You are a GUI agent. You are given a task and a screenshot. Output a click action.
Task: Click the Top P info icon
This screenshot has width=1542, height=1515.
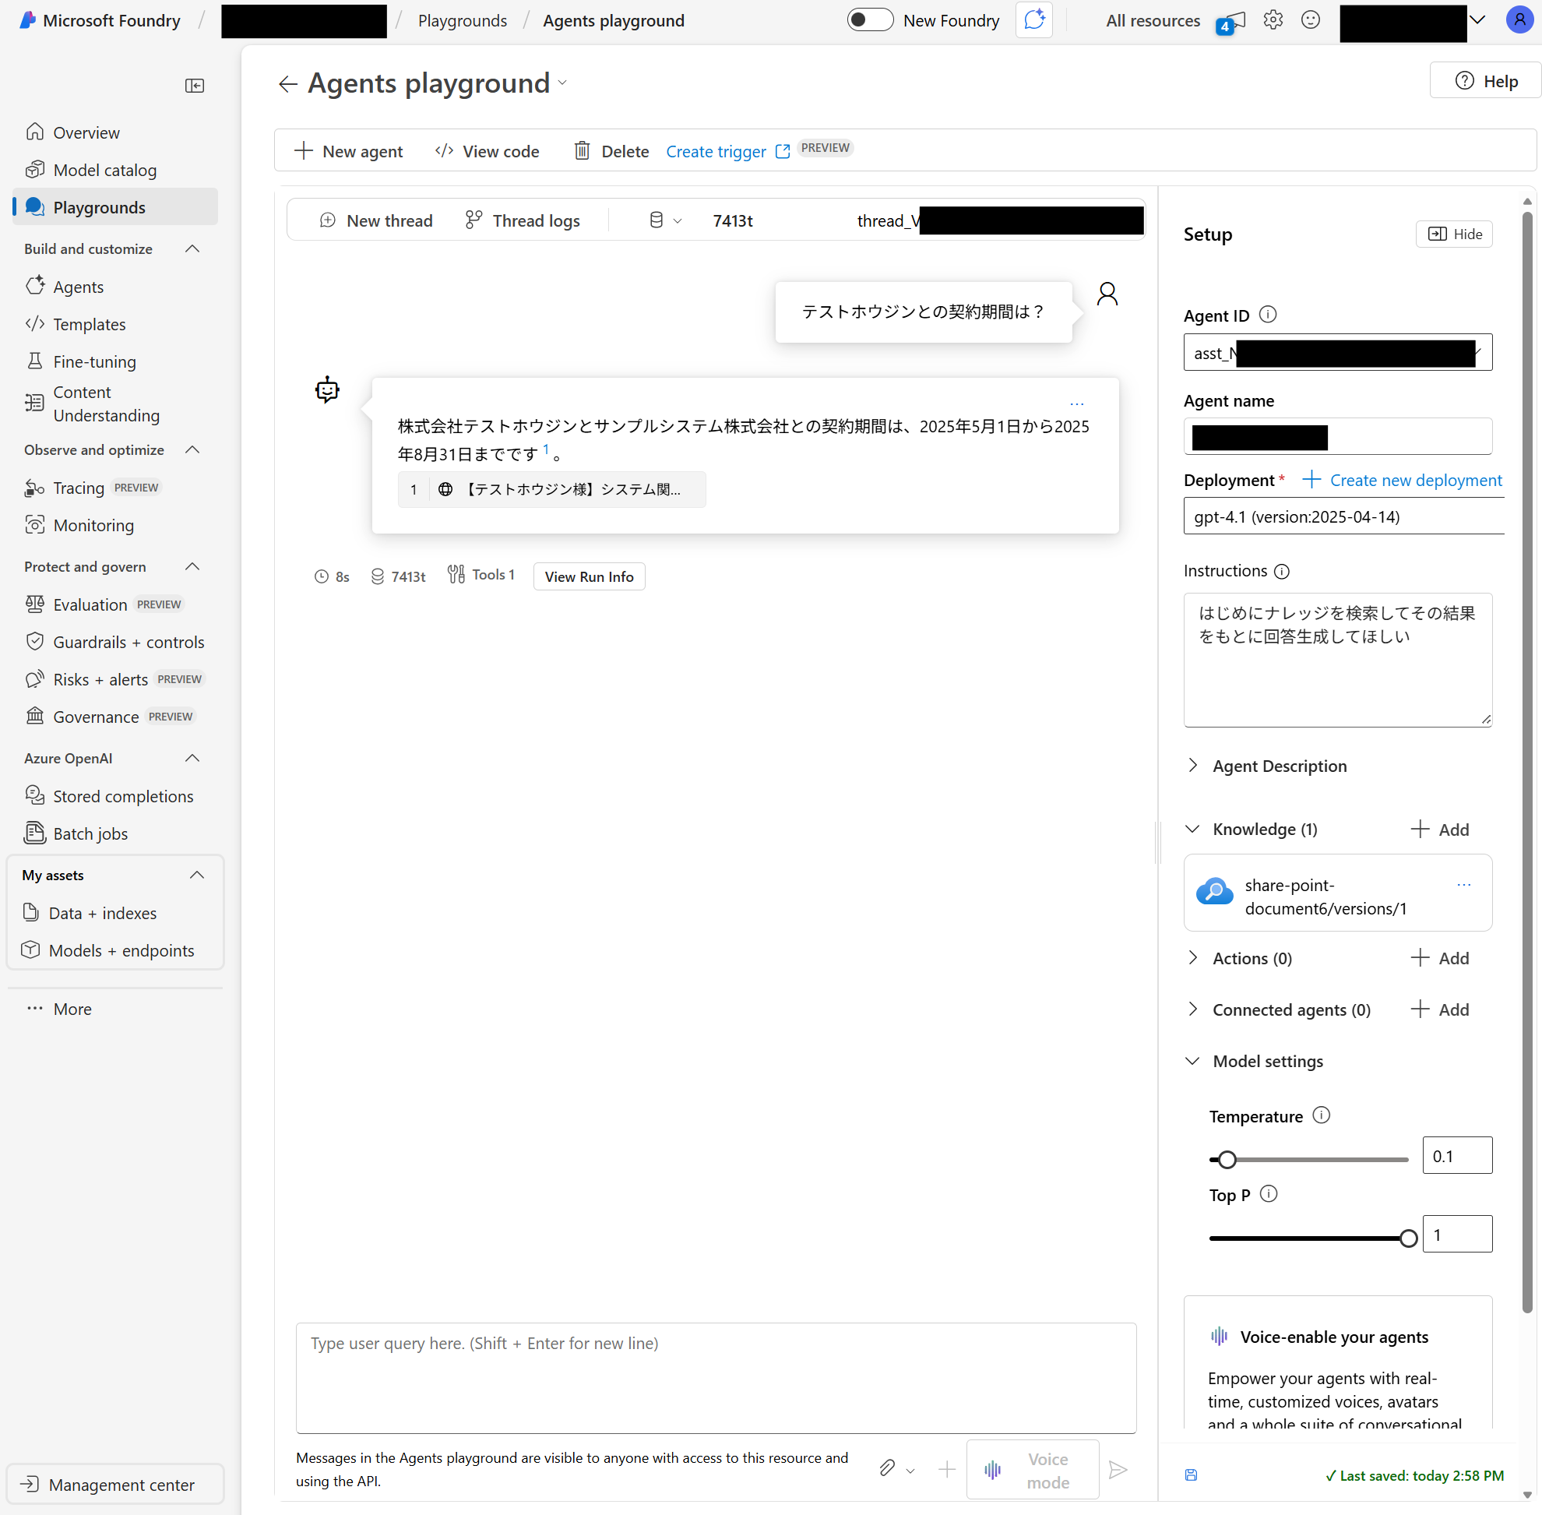point(1269,1193)
